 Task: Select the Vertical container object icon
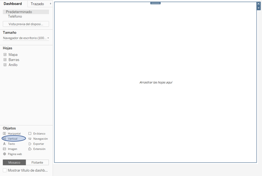pos(4,139)
